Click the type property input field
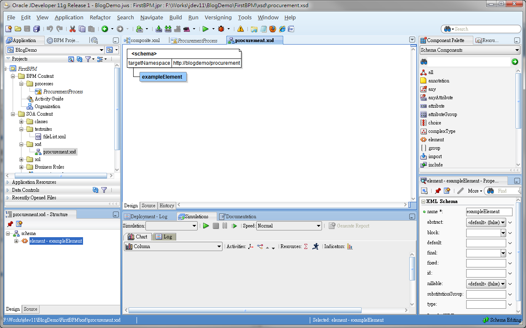 [x=486, y=304]
